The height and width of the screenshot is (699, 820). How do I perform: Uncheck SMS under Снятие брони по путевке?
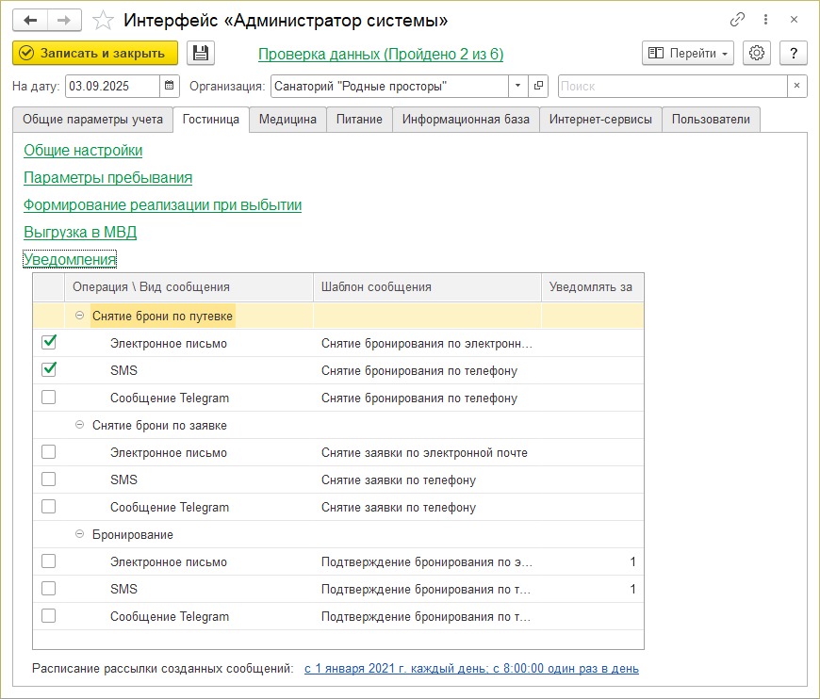click(x=49, y=370)
